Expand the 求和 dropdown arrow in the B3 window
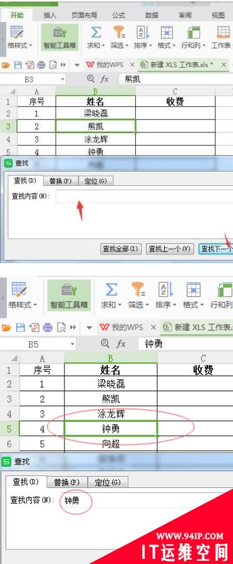This screenshot has width=233, height=564. tap(103, 46)
